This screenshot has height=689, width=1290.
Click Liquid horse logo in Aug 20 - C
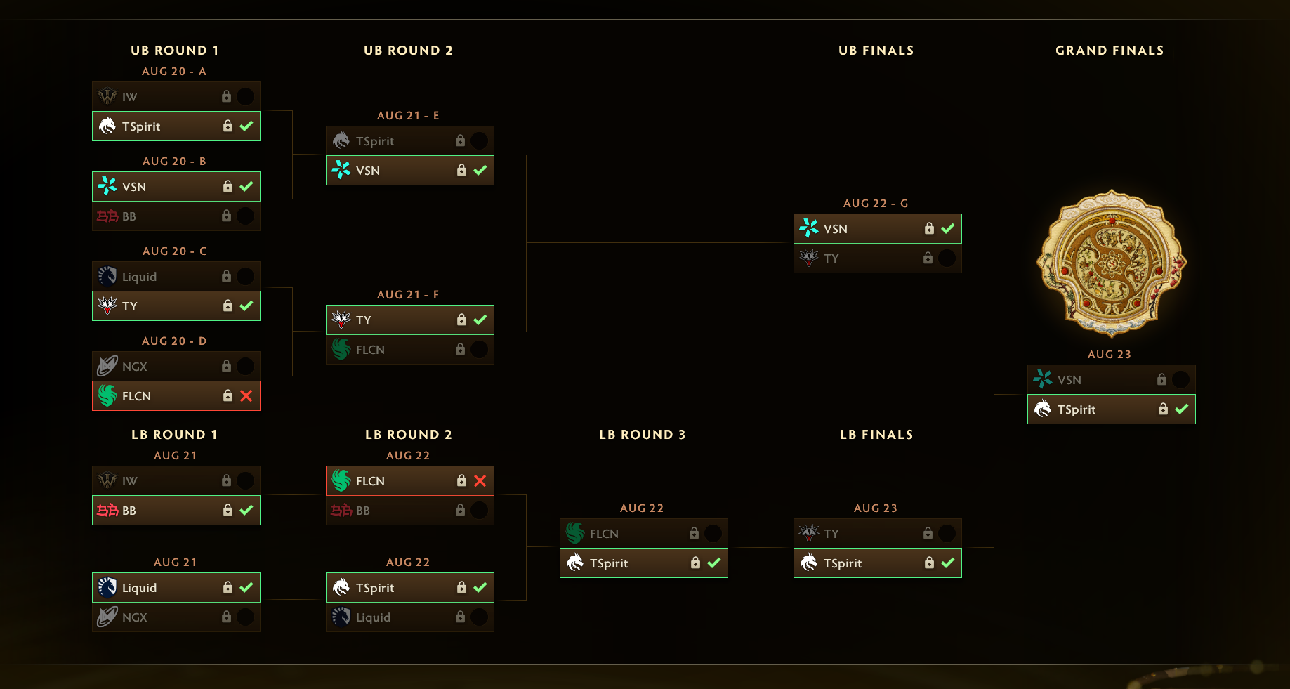[107, 276]
